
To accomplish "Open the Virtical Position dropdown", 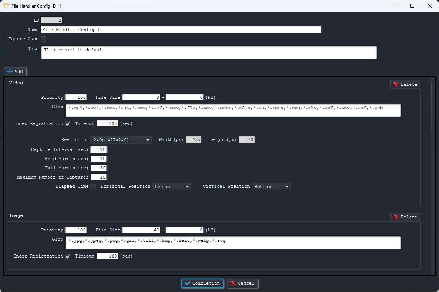I will 271,187.
